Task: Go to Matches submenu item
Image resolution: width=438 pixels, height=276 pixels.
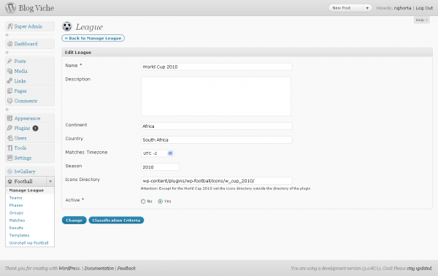Action: (x=17, y=221)
